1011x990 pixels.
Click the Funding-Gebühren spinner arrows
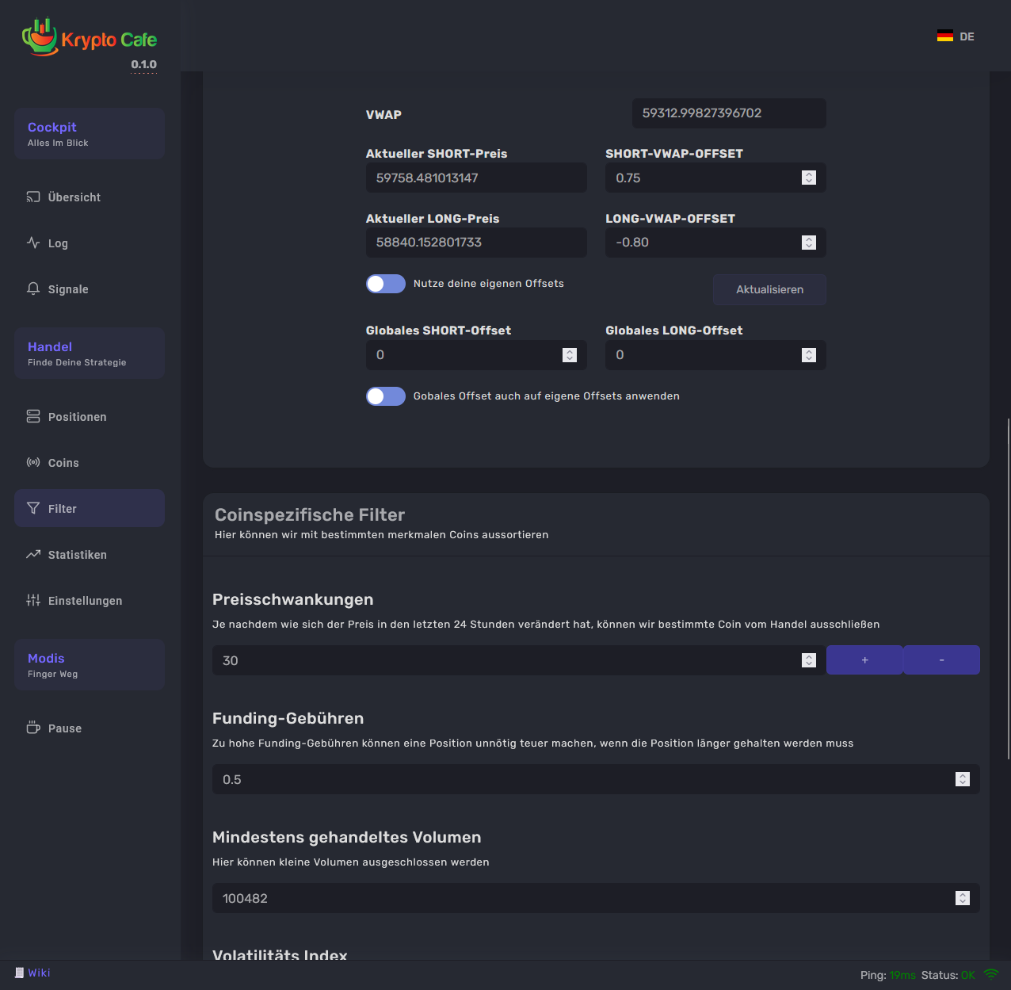[x=962, y=779]
